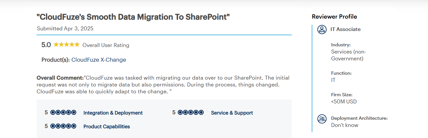Viewport: 428px width, 138px height.
Task: Select the Integration & Deployment label
Action: [x=113, y=113]
